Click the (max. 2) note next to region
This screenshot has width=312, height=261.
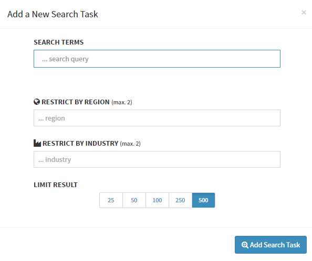click(122, 102)
